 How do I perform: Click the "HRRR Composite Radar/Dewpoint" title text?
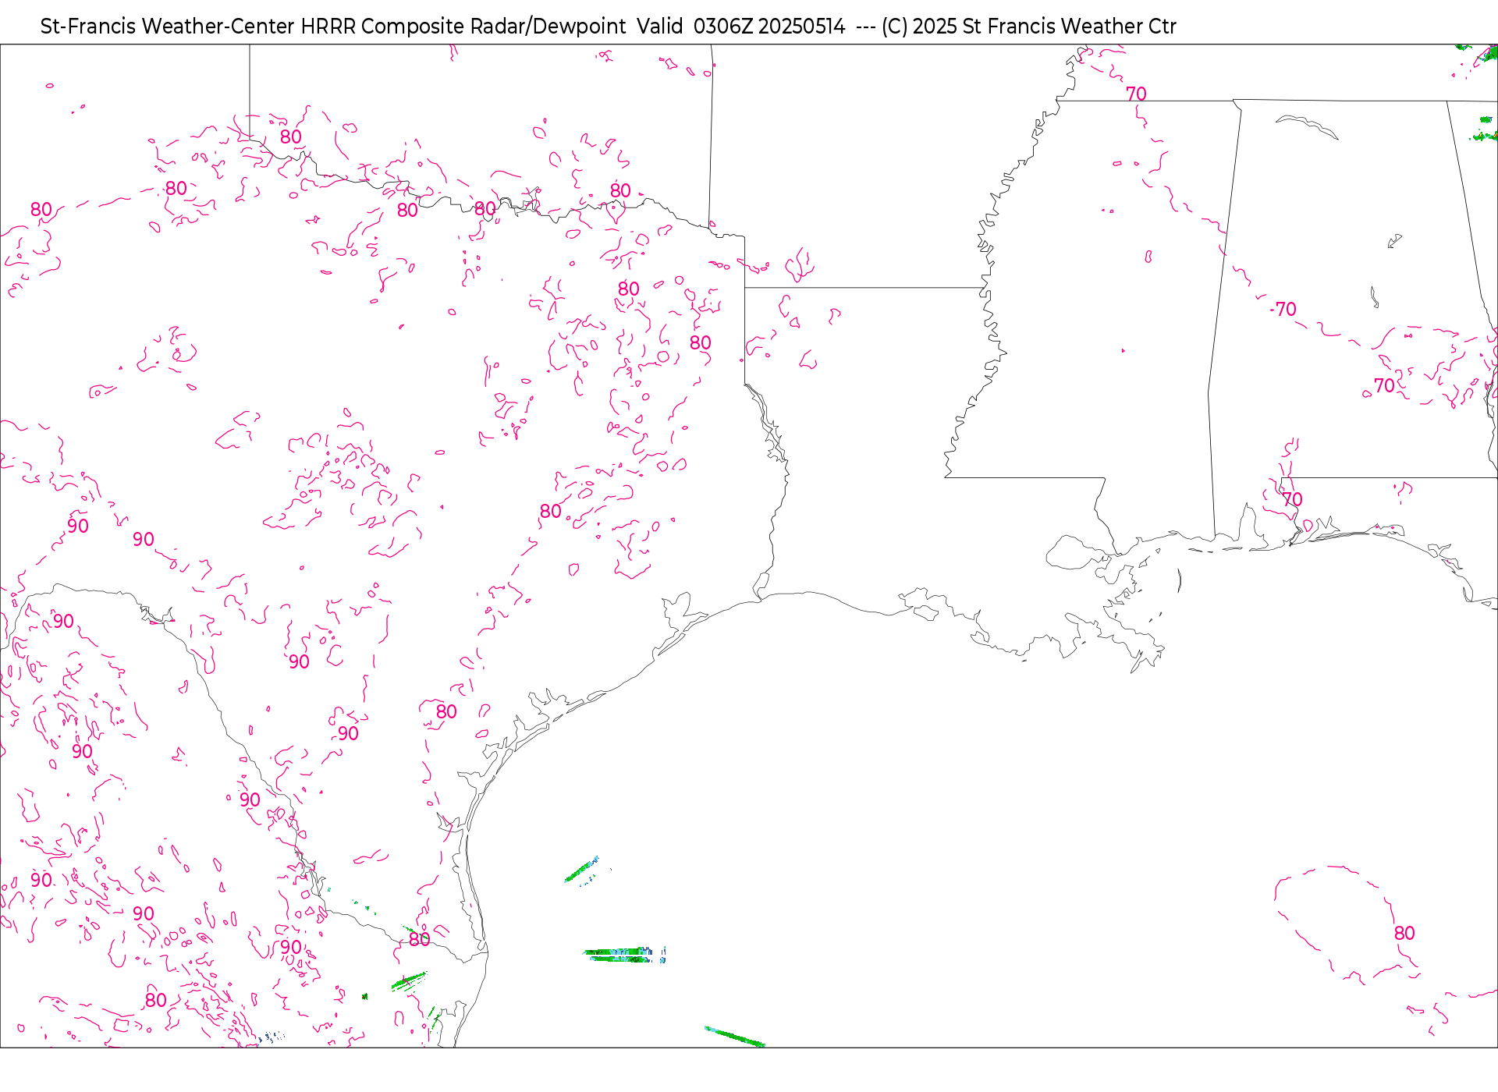pos(463,27)
